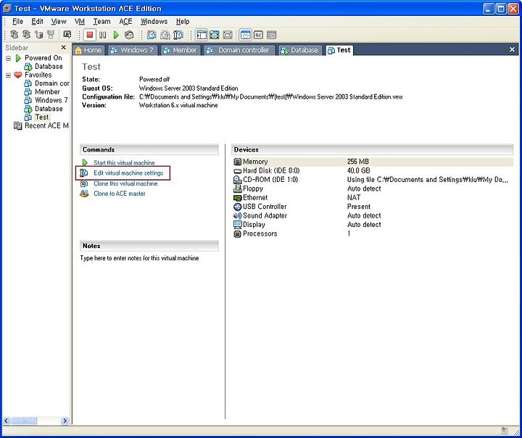Viewport: 522px width, 438px height.
Task: Select the Appliance view toolbar icon
Action: point(272,35)
